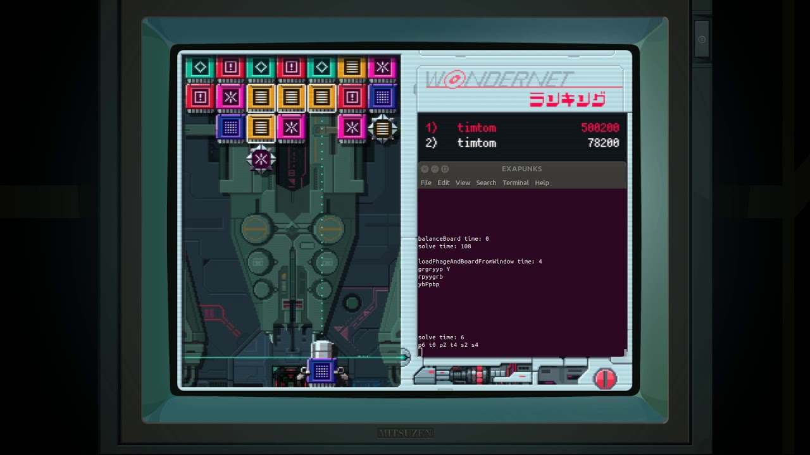810x455 pixels.
Task: Open the Terminal menu
Action: click(x=516, y=183)
